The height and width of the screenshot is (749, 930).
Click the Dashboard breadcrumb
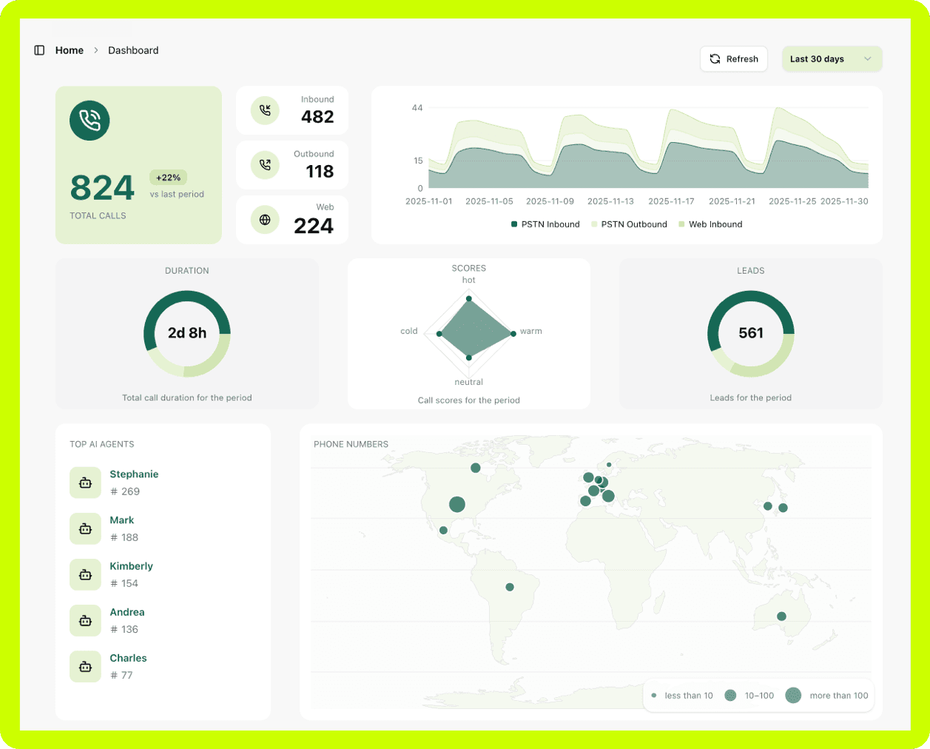pyautogui.click(x=133, y=50)
